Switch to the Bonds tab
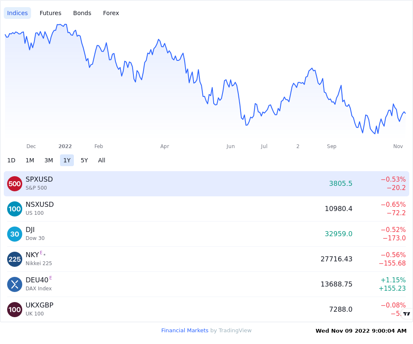 82,13
